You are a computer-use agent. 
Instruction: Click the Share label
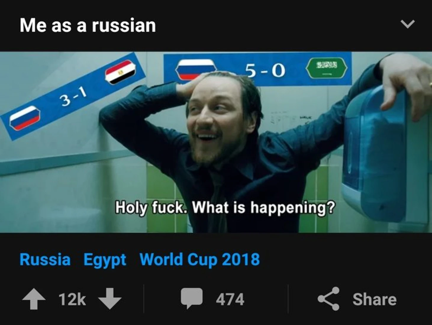click(374, 299)
